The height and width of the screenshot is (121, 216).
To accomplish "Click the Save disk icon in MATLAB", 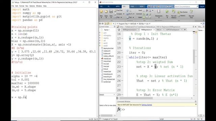I will [111, 11].
